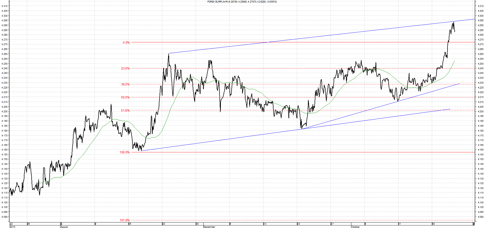Click the 4.310 value on left price axis
Viewport: 484px width, 228px height.
click(x=5, y=6)
